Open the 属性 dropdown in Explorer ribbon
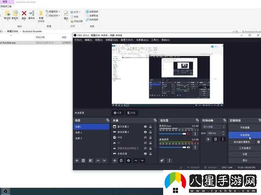The width and height of the screenshot is (261, 195). click(66, 15)
